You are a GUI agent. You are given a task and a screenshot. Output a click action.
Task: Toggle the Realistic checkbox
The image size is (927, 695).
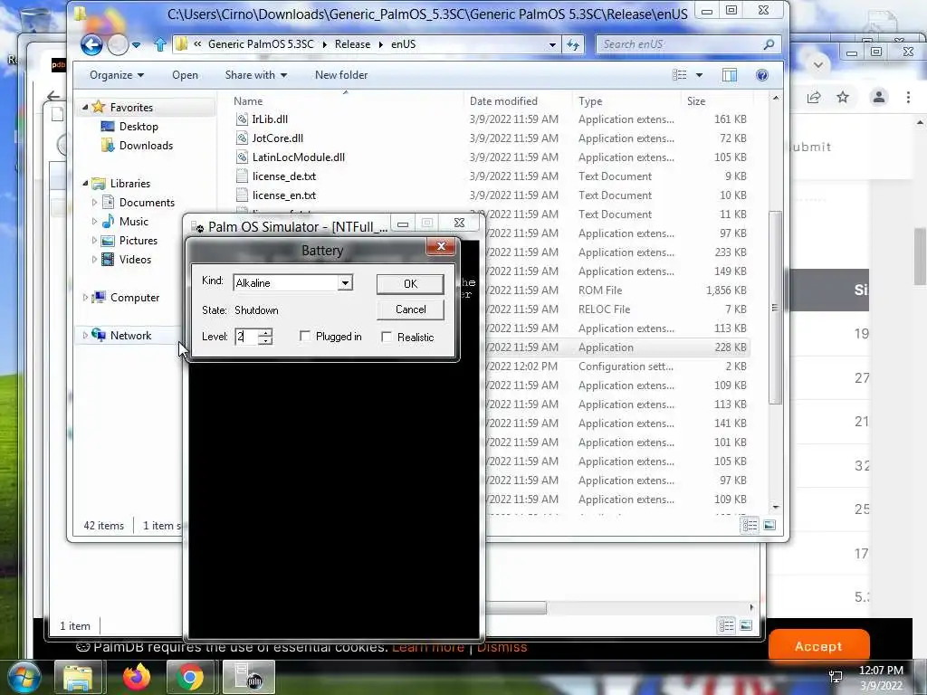coord(387,337)
